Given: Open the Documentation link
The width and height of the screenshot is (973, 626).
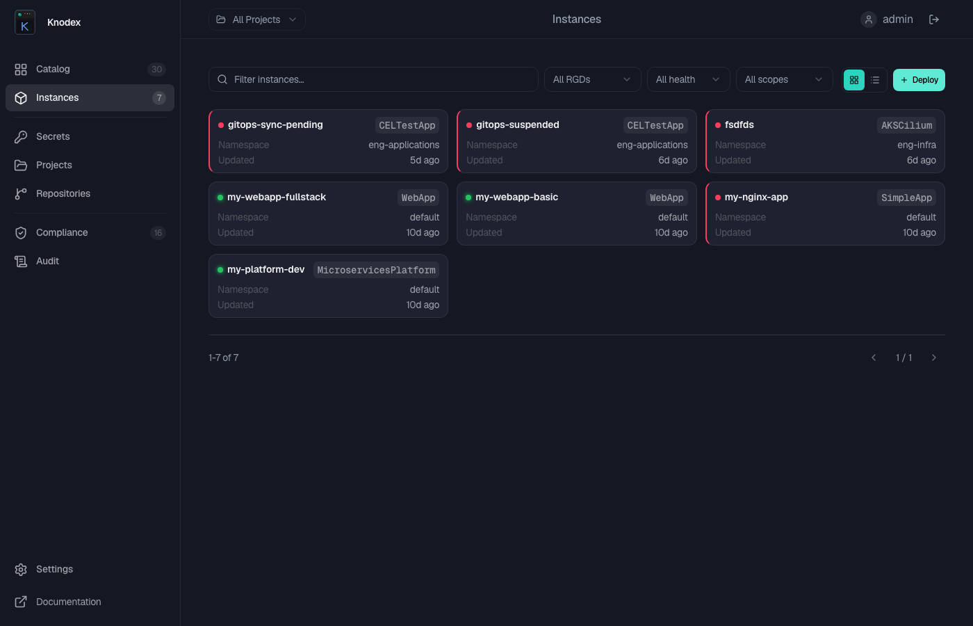Looking at the screenshot, I should tap(67, 602).
